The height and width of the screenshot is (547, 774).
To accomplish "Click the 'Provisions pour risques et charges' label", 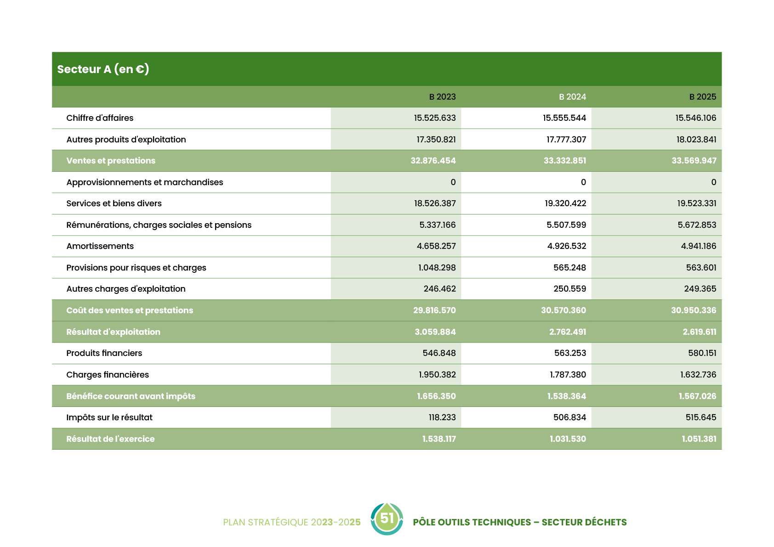I will tap(136, 268).
